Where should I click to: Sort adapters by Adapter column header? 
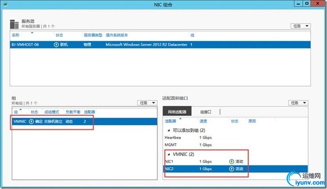tap(170, 121)
